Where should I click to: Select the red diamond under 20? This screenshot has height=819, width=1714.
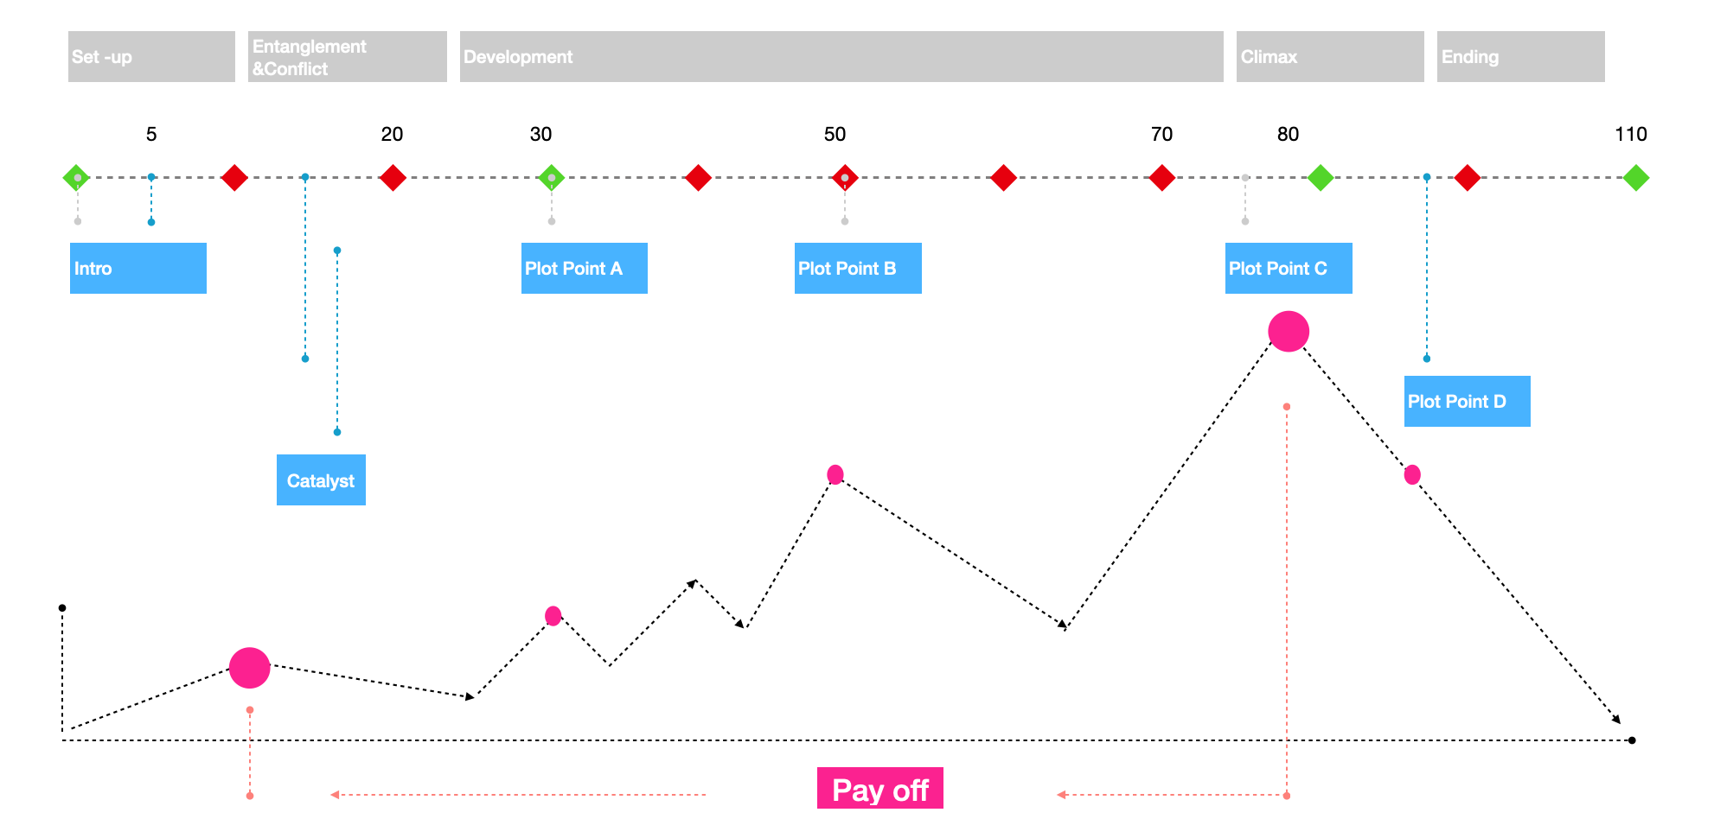tap(393, 178)
